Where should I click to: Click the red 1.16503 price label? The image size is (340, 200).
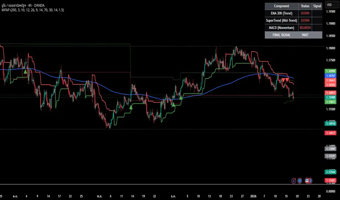331,85
